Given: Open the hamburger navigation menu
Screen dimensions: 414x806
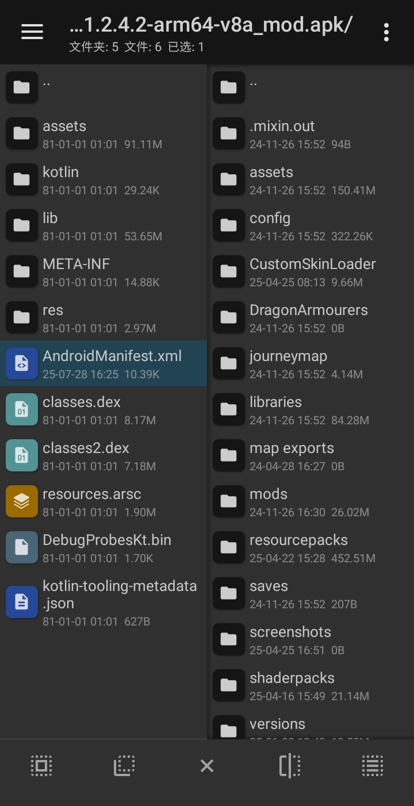Looking at the screenshot, I should click(32, 32).
